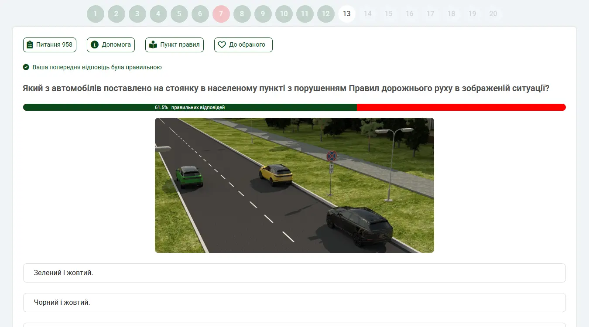Click the clipboard icon beside Питання 958

(30, 44)
